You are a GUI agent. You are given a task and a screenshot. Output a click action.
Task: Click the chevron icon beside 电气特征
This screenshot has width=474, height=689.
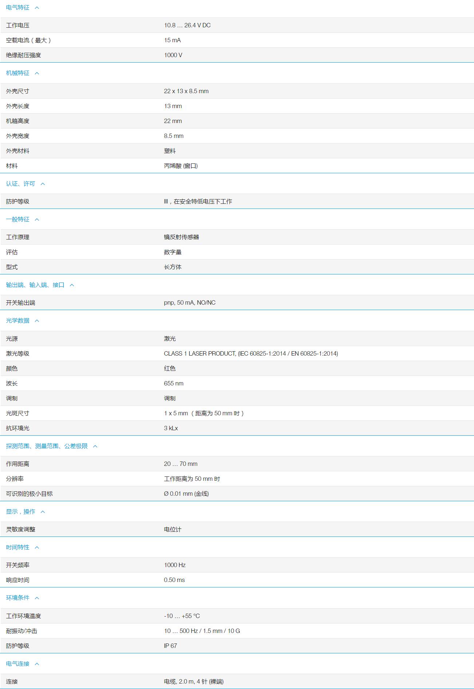pyautogui.click(x=37, y=8)
